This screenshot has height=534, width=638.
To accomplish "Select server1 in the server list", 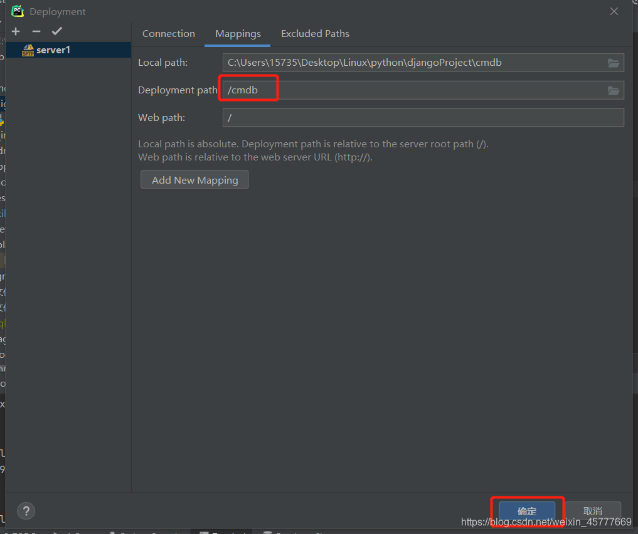I will pos(68,50).
